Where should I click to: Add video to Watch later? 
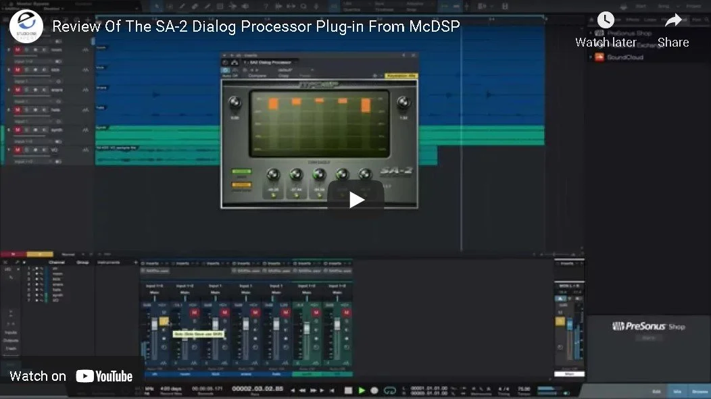click(606, 30)
